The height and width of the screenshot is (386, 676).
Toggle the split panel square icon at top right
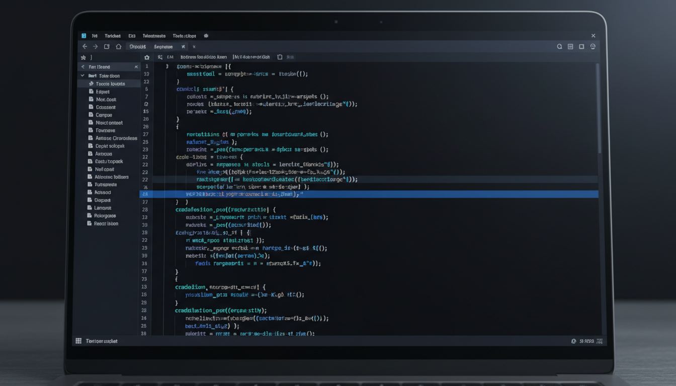pyautogui.click(x=581, y=47)
